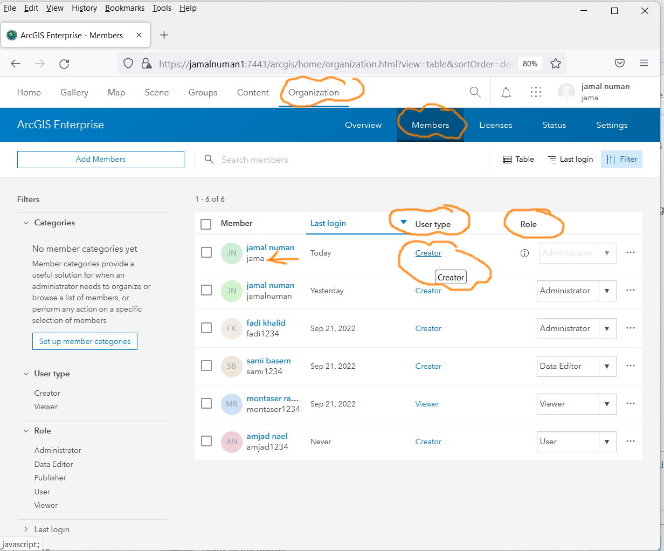Click the Set up member categories button

(85, 341)
